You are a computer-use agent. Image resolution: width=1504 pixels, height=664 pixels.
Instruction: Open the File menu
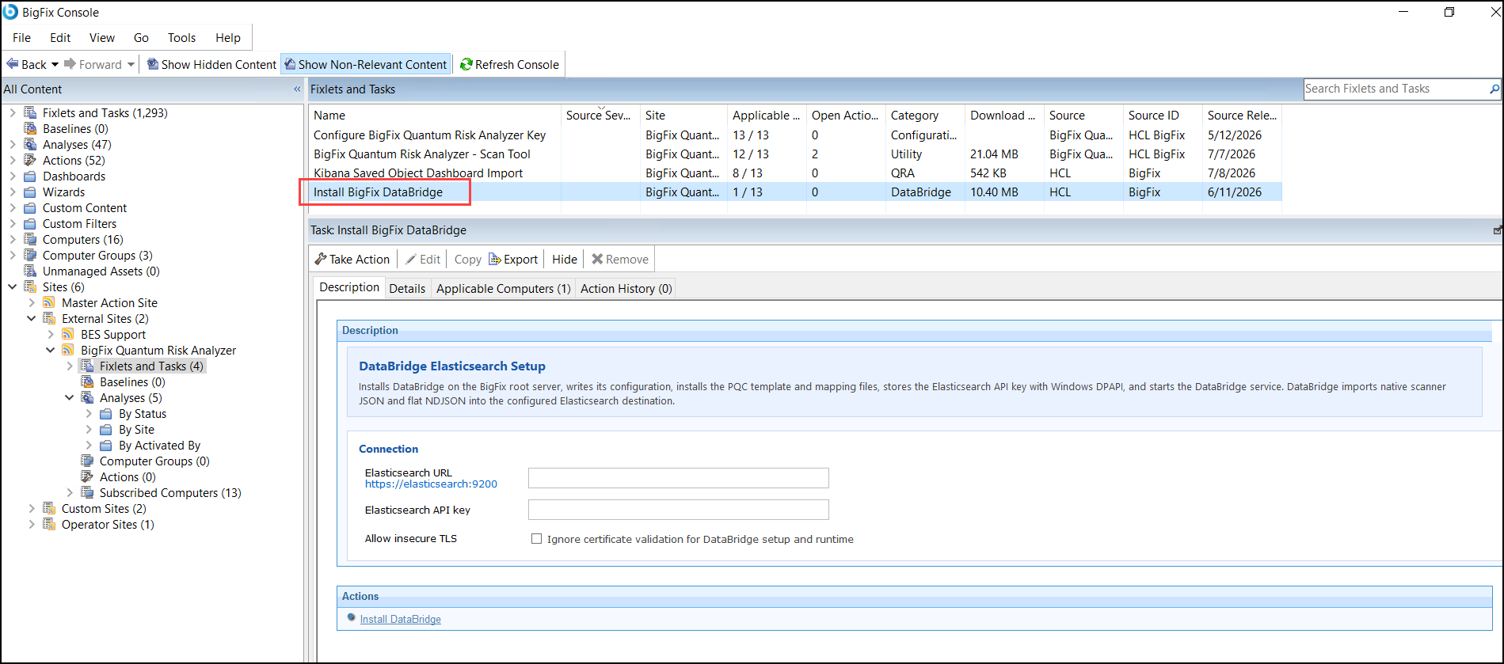tap(21, 38)
